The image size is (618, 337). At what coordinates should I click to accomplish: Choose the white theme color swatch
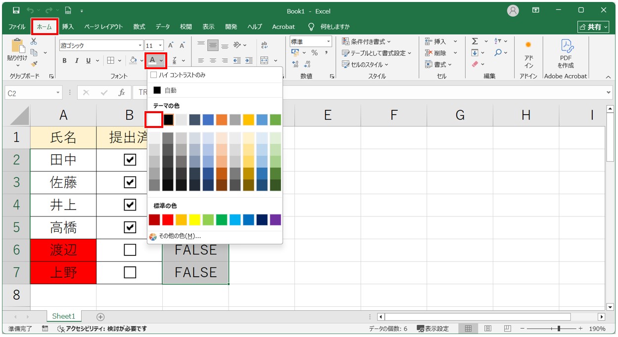[155, 120]
